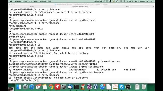Image resolution: width=163 pixels, height=91 pixels.
Task: Click '11 seconds ago' in docker images output
Action: coord(106,70)
